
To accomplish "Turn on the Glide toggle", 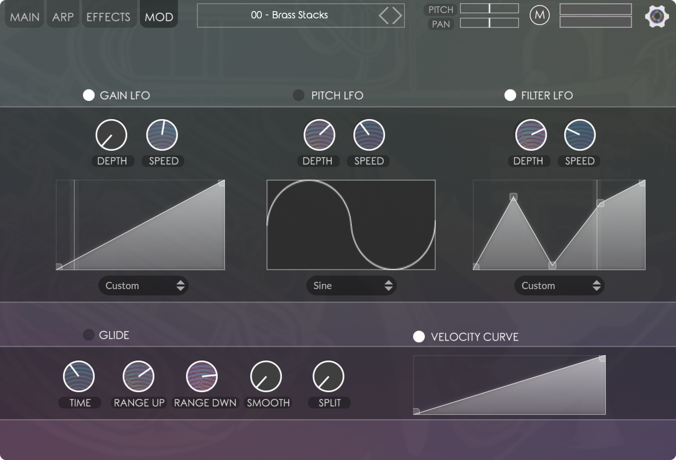I will pyautogui.click(x=88, y=335).
